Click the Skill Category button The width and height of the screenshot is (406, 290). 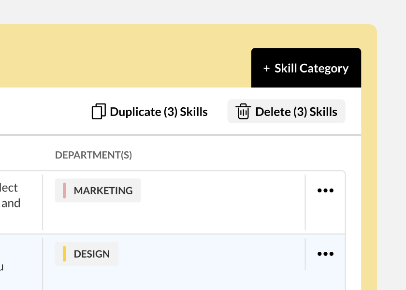point(306,68)
